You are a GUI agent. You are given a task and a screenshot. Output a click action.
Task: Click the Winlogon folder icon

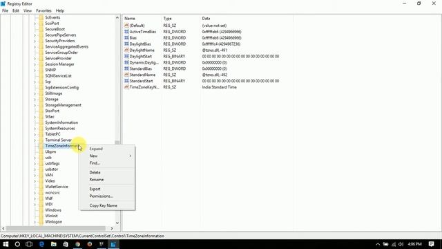pyautogui.click(x=41, y=221)
